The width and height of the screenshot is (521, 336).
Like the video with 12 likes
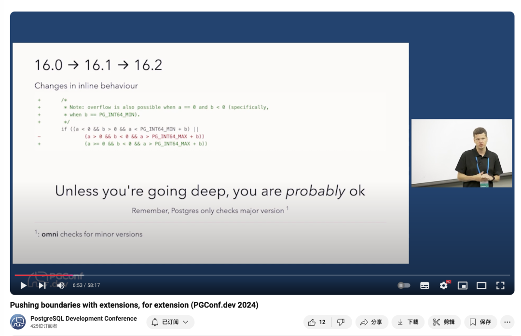pos(317,322)
